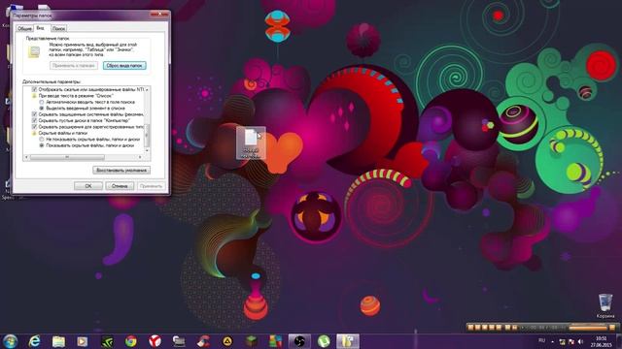Open Windows Explorer from the taskbar

pos(58,341)
